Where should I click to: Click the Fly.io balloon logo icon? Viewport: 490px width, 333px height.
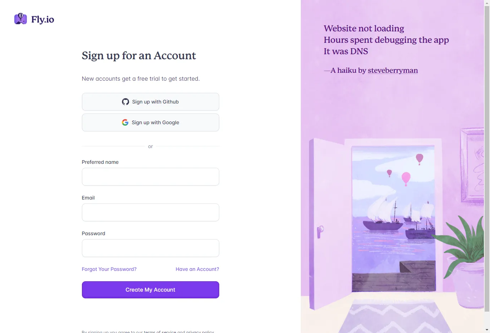(20, 19)
